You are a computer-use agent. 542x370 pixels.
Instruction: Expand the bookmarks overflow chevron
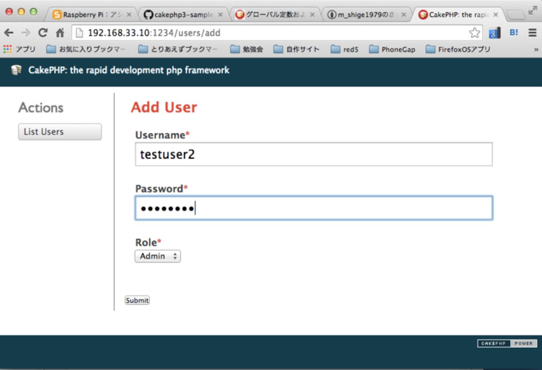point(537,49)
